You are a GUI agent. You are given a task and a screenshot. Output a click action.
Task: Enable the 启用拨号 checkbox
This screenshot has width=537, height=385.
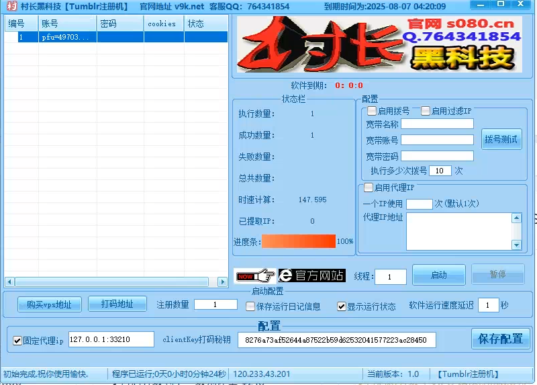(372, 111)
